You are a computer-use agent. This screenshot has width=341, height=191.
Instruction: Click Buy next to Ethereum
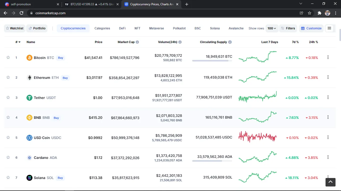[x=65, y=78]
